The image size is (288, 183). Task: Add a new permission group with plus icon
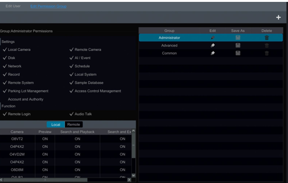(278, 17)
